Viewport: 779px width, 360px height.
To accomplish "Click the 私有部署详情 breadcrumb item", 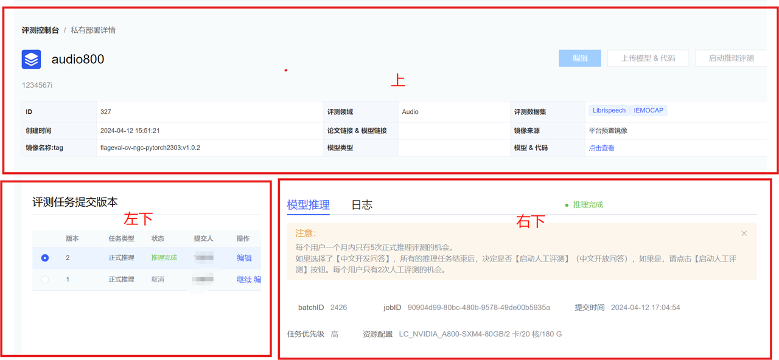I will click(x=93, y=30).
